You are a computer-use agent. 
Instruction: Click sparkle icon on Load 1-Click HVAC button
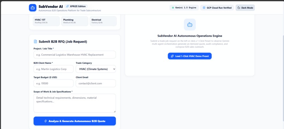[172, 56]
